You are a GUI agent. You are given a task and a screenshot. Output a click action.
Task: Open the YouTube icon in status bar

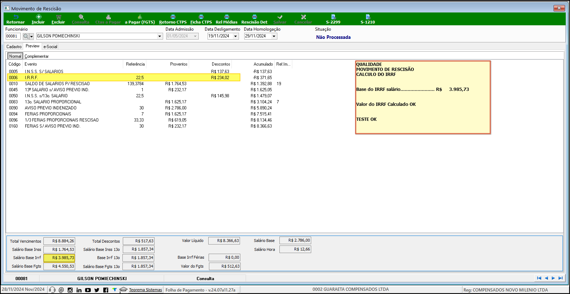tap(88, 290)
